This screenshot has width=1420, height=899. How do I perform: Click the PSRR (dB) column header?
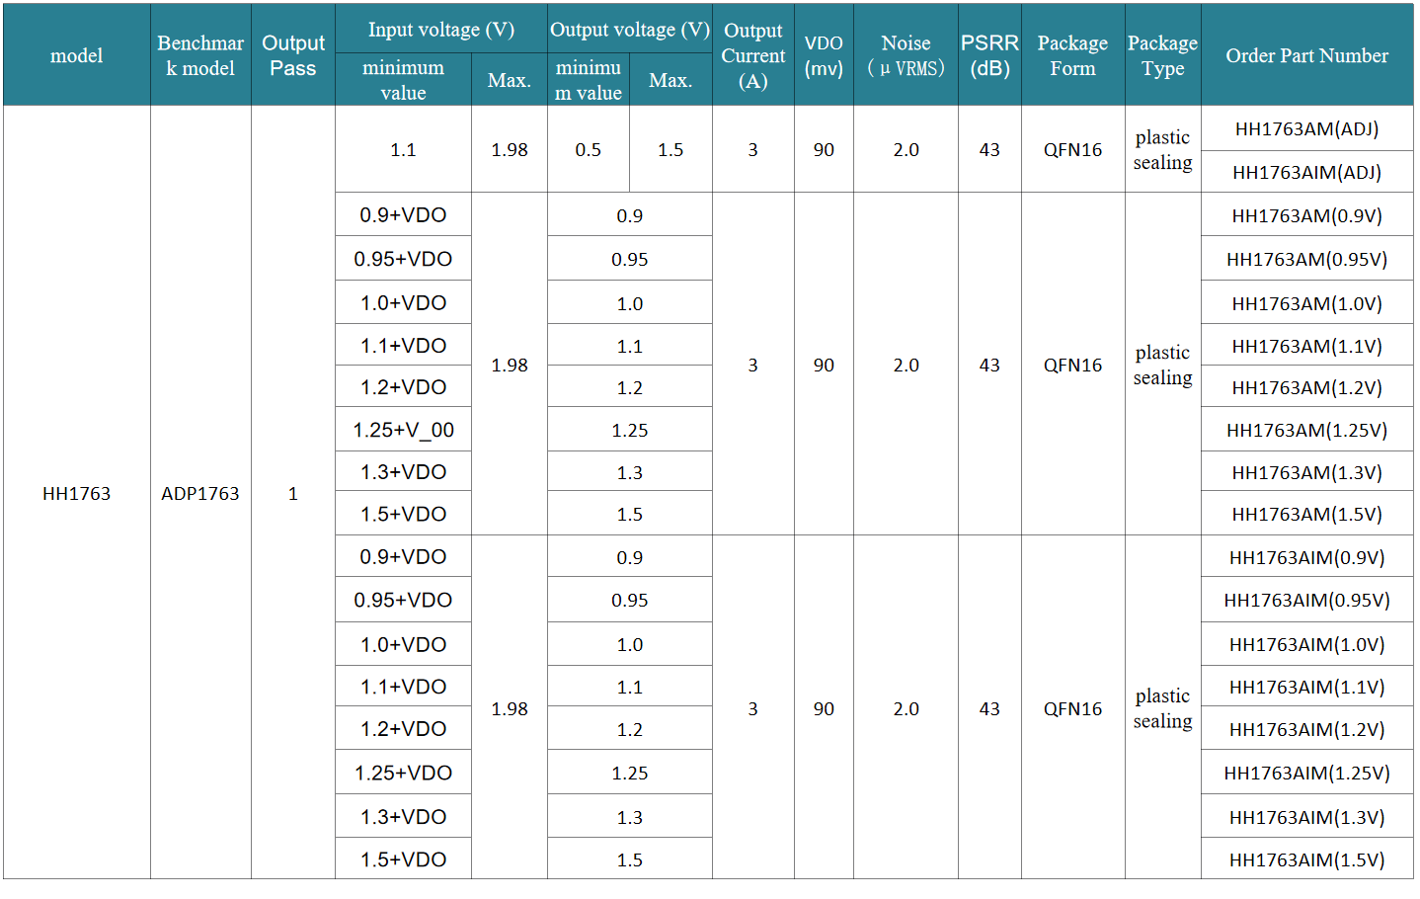tap(989, 55)
